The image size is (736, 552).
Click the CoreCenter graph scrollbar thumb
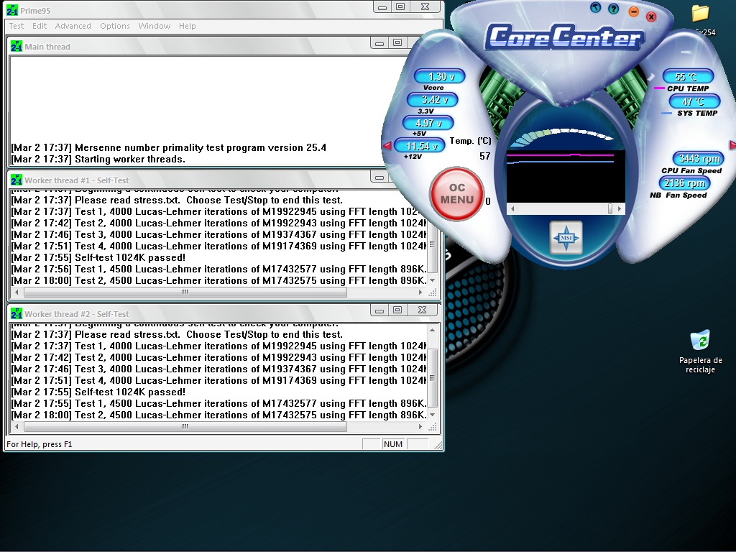pyautogui.click(x=610, y=209)
